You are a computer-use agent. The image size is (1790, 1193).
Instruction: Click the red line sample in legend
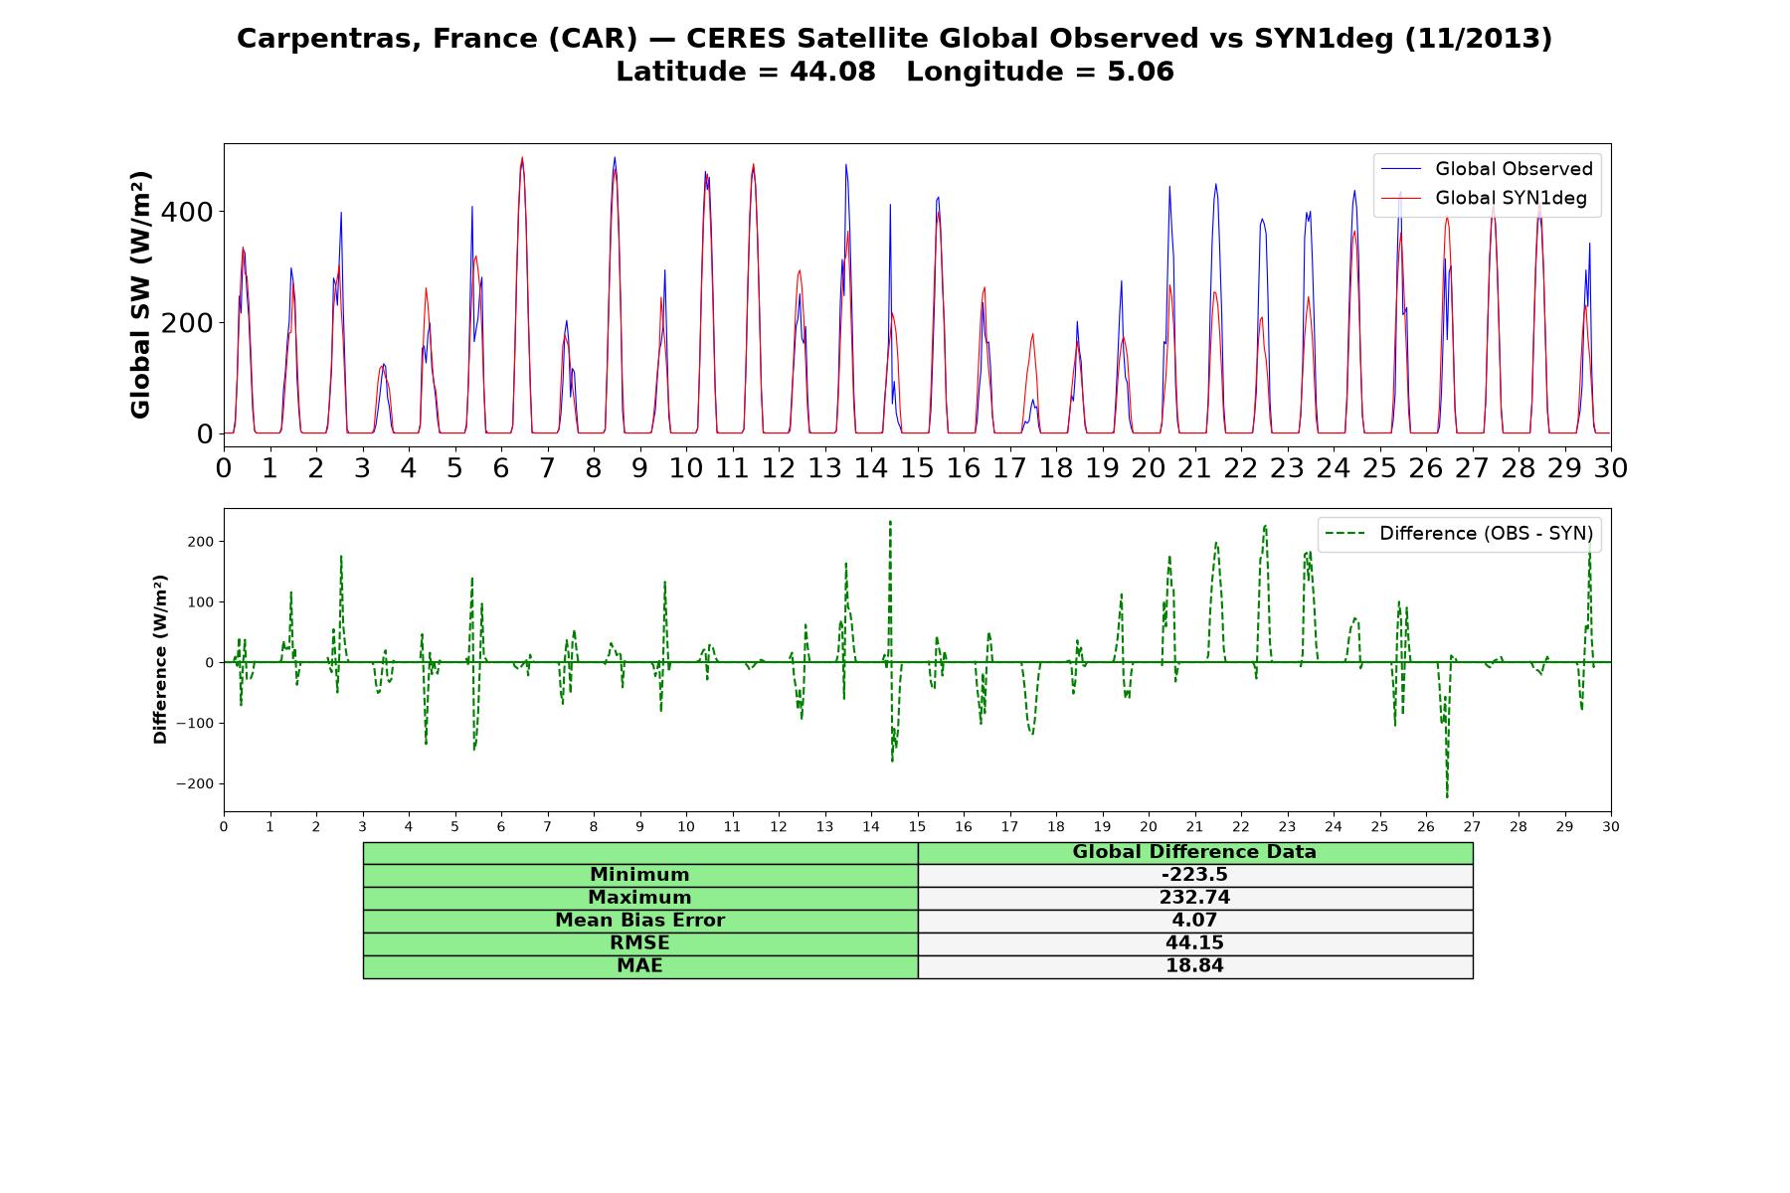click(1401, 199)
